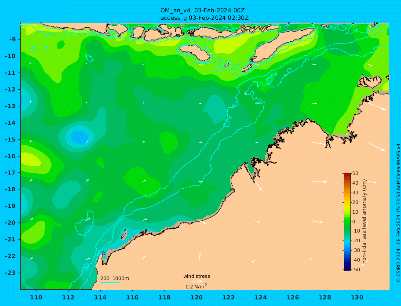Click the Sumba island south of island chain
Image resolution: width=401 pixels, height=306 pixels.
pos(195,53)
